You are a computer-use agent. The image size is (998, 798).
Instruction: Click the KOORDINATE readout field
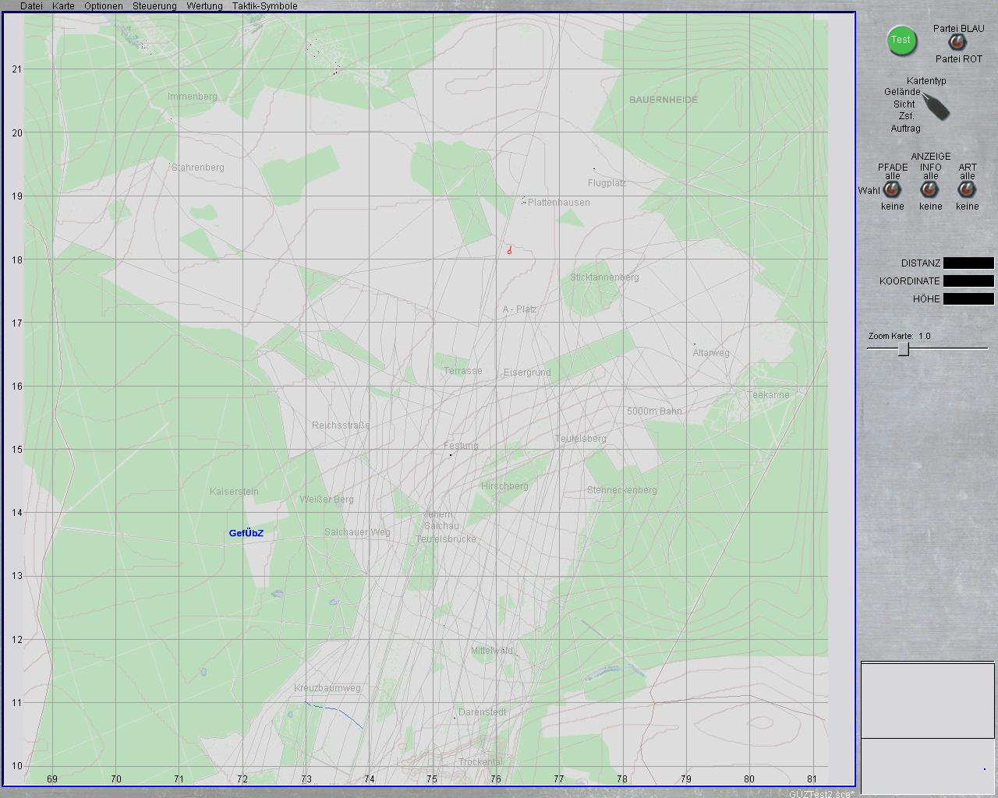(968, 281)
